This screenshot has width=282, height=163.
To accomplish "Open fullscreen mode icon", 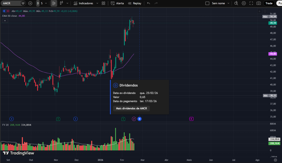I will [x=251, y=3].
